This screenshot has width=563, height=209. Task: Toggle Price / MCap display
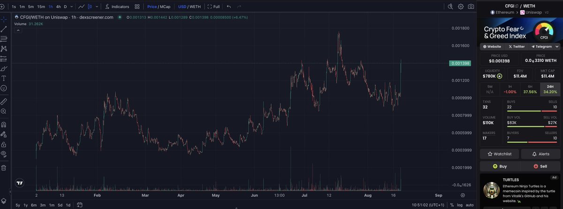(159, 7)
